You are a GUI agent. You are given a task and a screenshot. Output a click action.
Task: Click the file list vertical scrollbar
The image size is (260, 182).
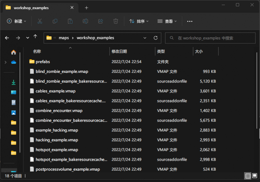257,90
